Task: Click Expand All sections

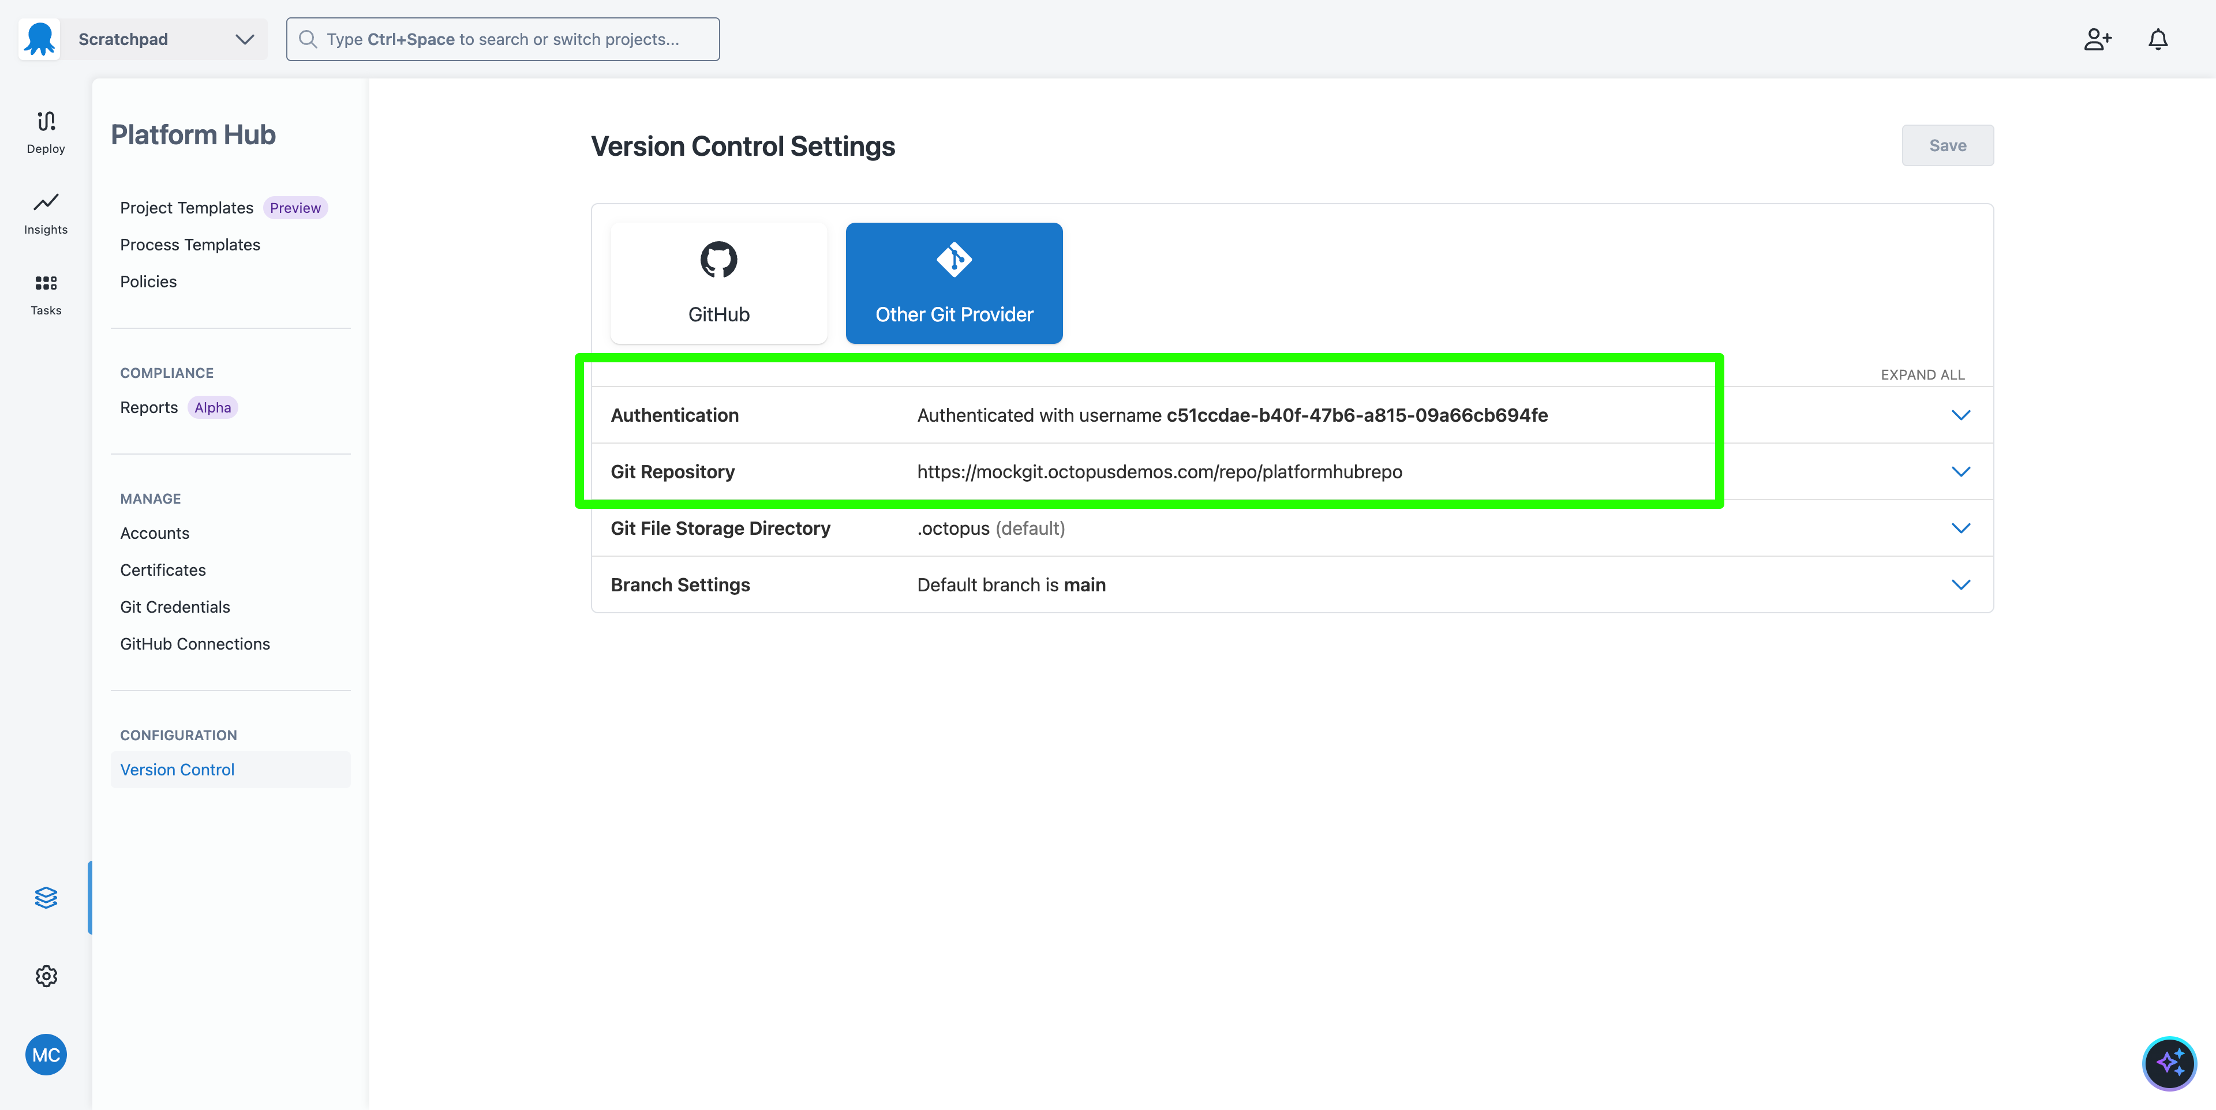Action: [x=1922, y=375]
